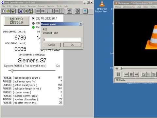This screenshot has width=157, height=118.
Task: Click the R64531 pollcycle length row
Action: (32, 88)
